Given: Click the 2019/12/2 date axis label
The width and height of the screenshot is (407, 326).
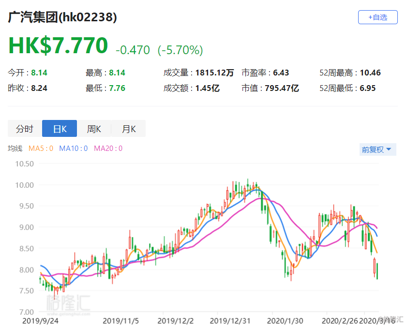Looking at the screenshot, I should [176, 321].
